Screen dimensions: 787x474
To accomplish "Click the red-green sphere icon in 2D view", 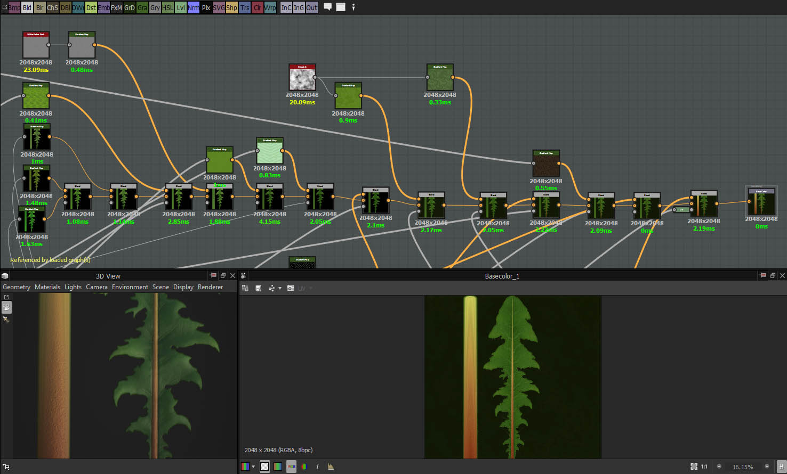I will (304, 467).
